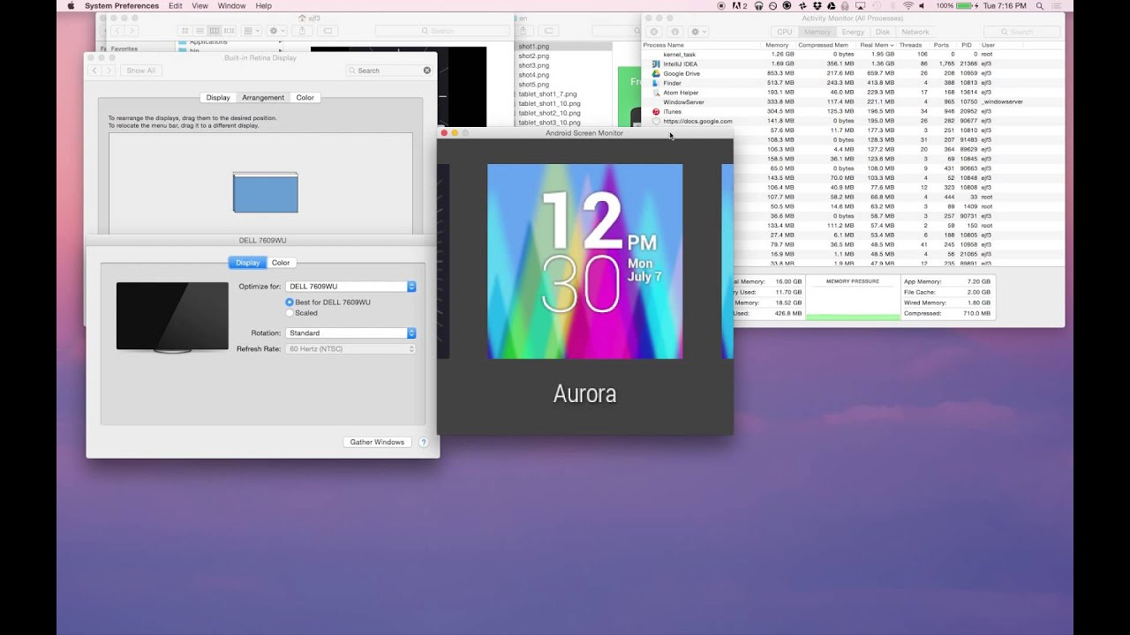Click the Memory column header

click(x=778, y=45)
